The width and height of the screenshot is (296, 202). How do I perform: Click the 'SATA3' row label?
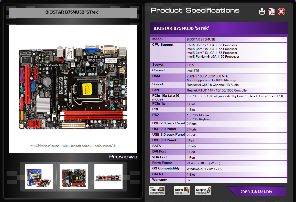tap(157, 174)
